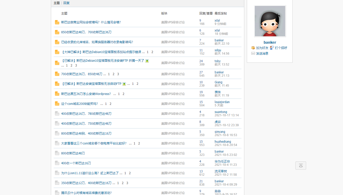Click the 前天 22:10 last post time

pyautogui.click(x=222, y=44)
